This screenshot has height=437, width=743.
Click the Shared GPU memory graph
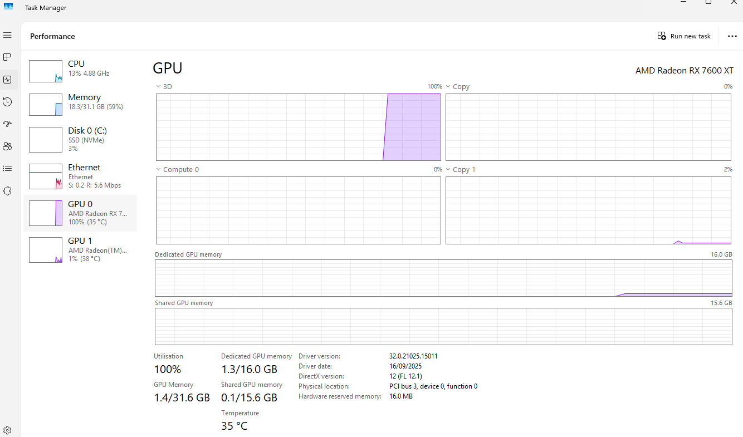click(443, 326)
